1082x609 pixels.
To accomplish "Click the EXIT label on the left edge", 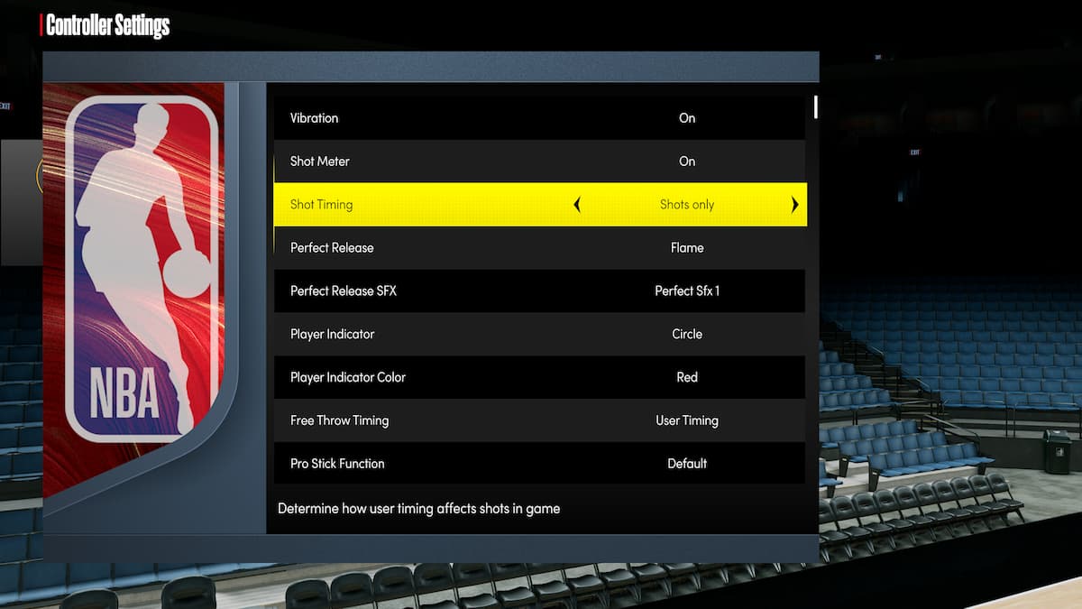I will 5,106.
